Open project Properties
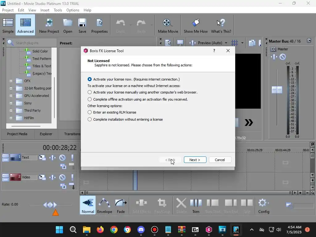The height and width of the screenshot is (237, 316). tap(99, 26)
